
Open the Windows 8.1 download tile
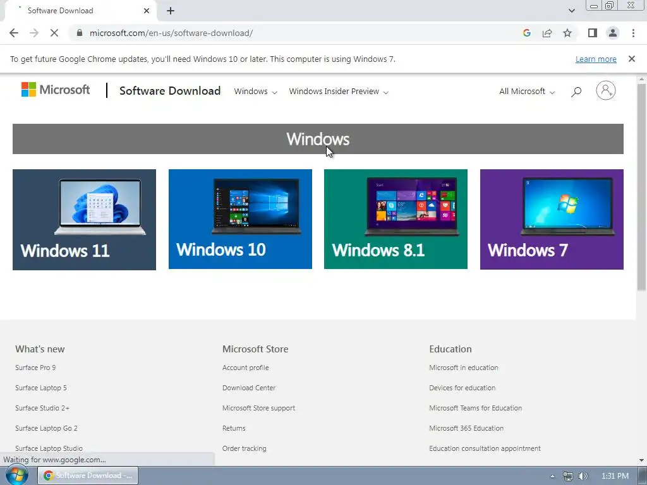396,219
